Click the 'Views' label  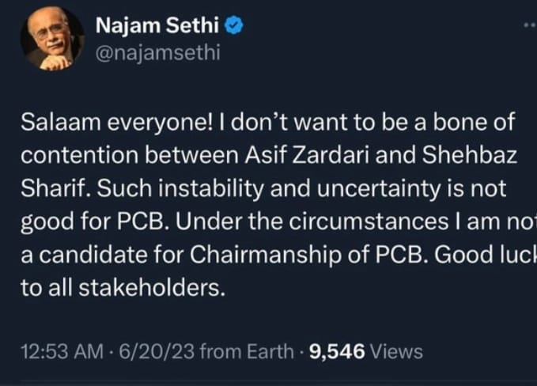click(x=396, y=351)
